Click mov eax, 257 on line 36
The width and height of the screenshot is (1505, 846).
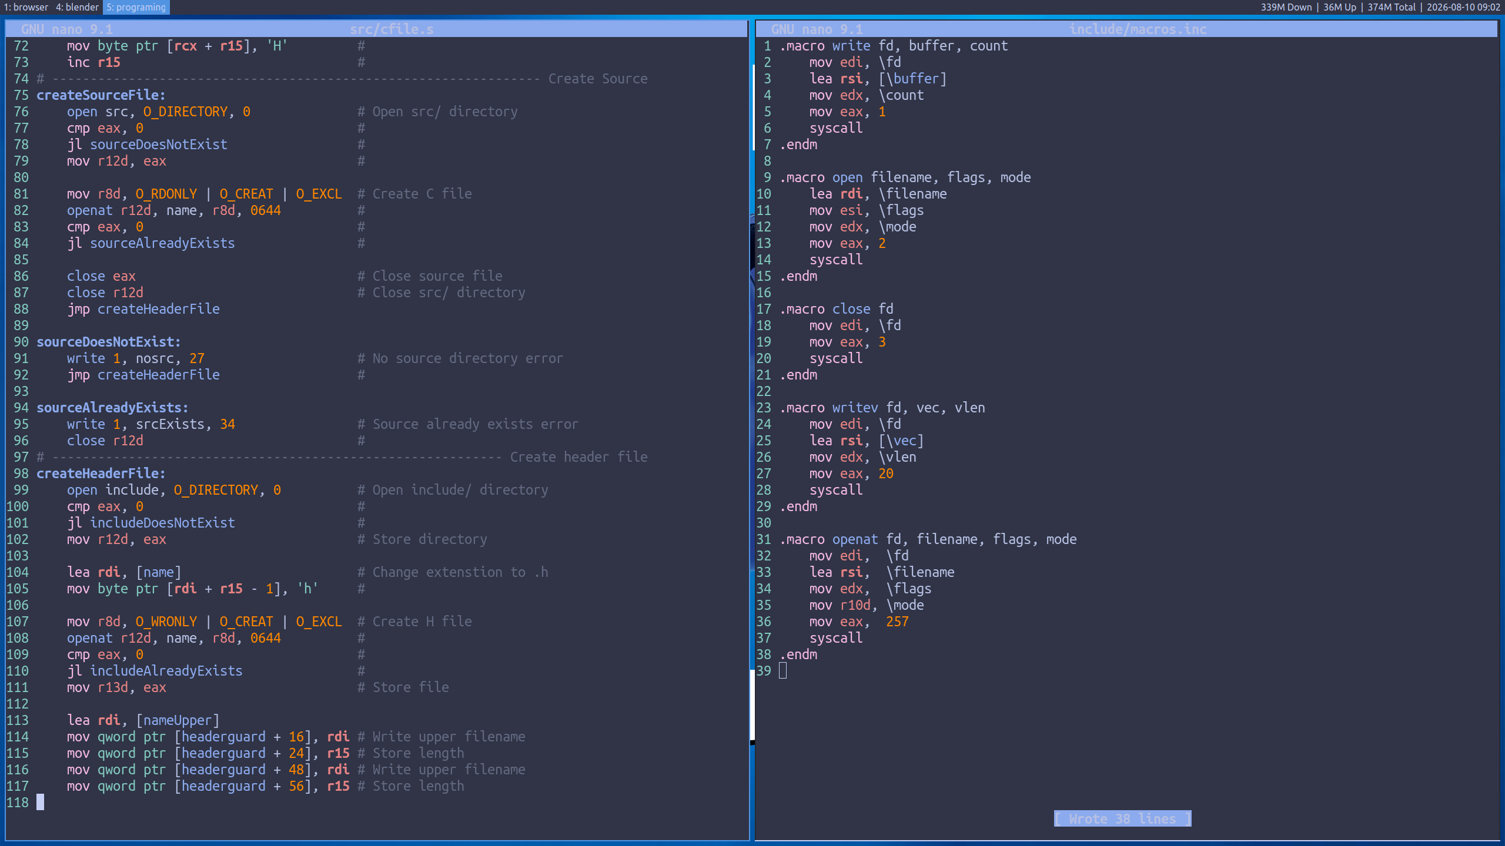[859, 622]
